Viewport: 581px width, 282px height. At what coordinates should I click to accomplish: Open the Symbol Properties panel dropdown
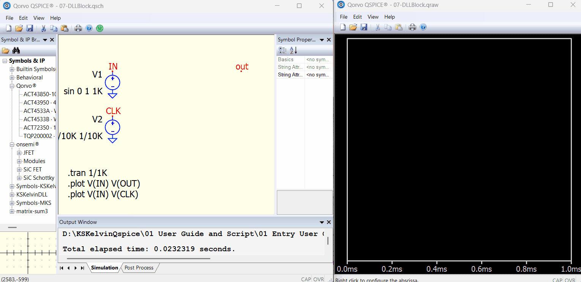(x=322, y=40)
